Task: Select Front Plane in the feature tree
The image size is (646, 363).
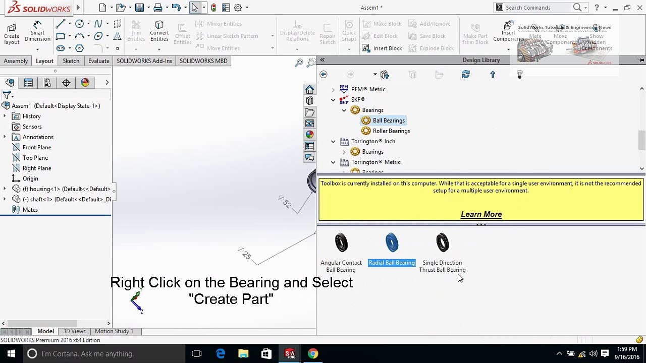Action: (37, 148)
